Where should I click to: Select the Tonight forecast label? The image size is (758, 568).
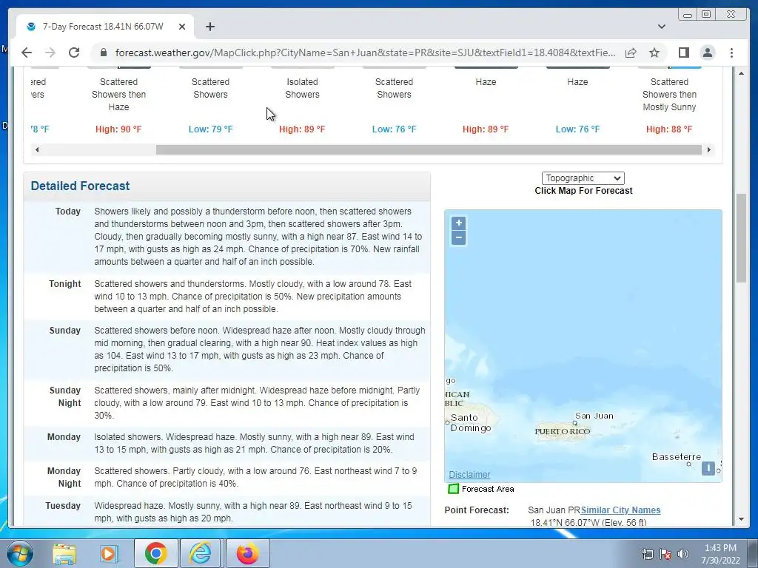click(65, 283)
